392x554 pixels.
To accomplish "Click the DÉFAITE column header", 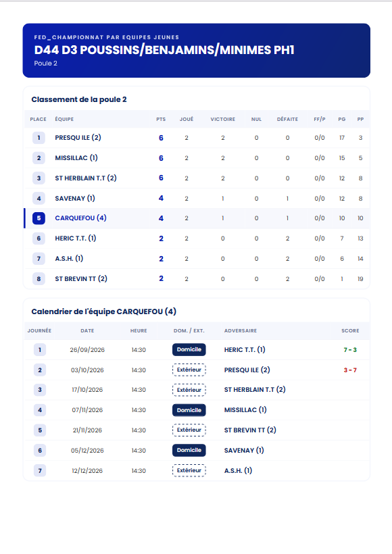I will tap(287, 120).
